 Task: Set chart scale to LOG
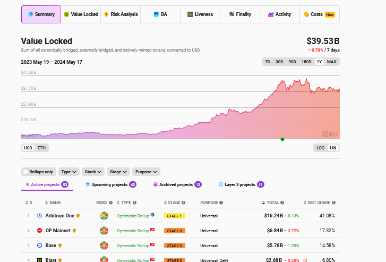tap(320, 148)
